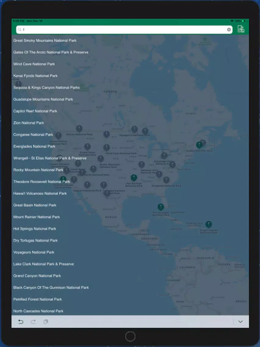Tap the green Acadia National Park pin
260x347 pixels.
point(199,145)
